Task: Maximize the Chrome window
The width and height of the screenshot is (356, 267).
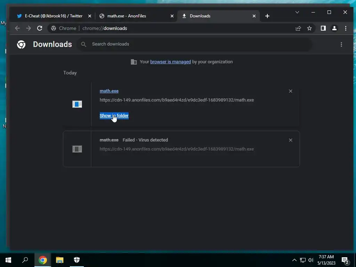Action: [329, 12]
